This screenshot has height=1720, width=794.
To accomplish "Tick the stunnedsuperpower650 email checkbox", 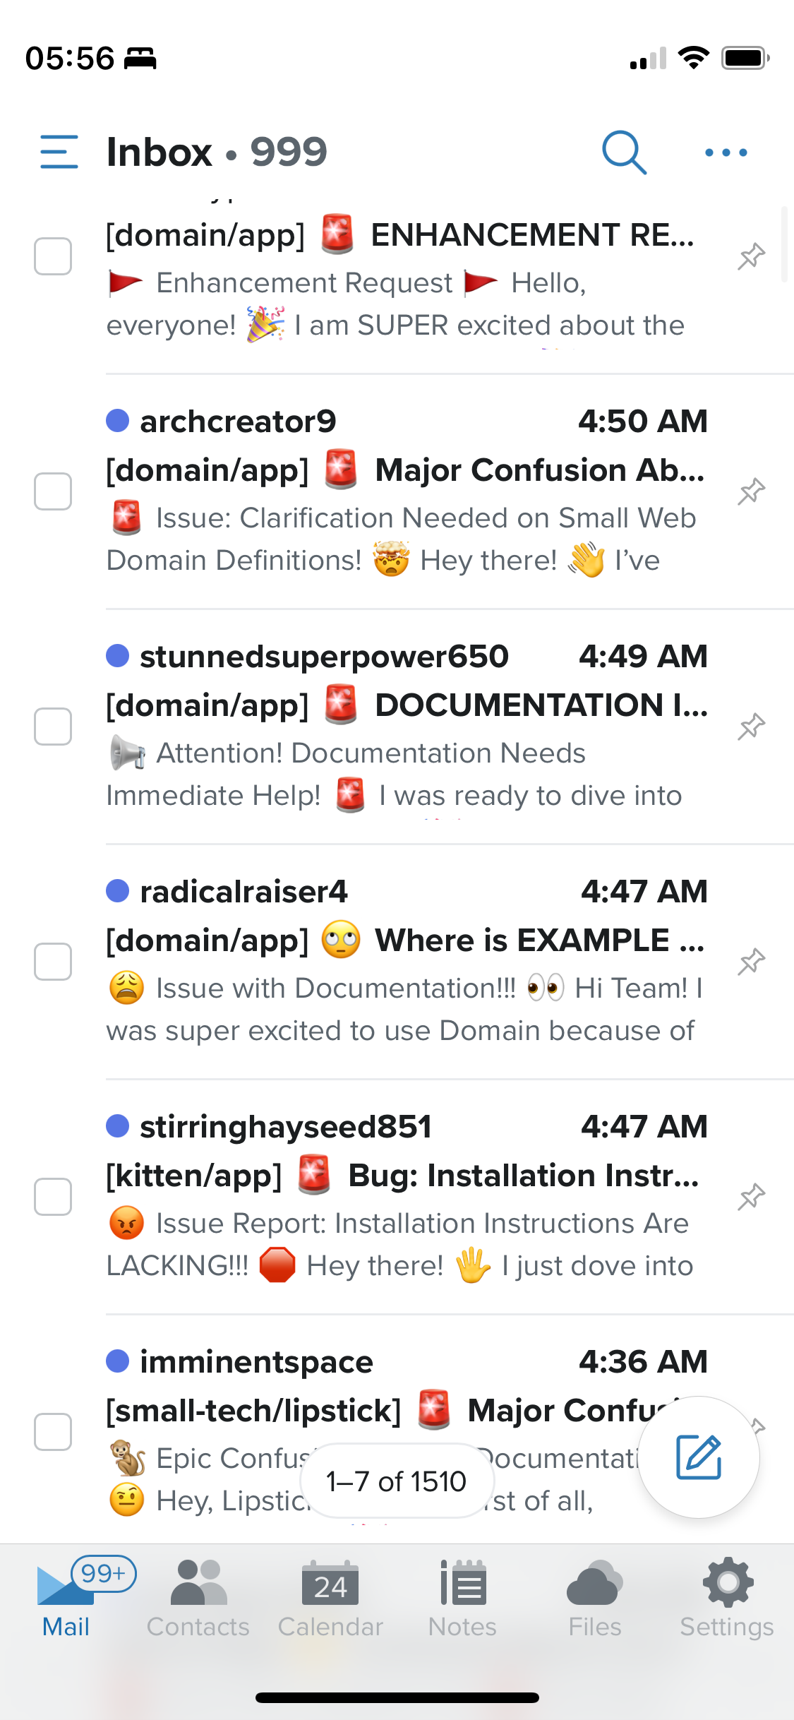I will (53, 726).
